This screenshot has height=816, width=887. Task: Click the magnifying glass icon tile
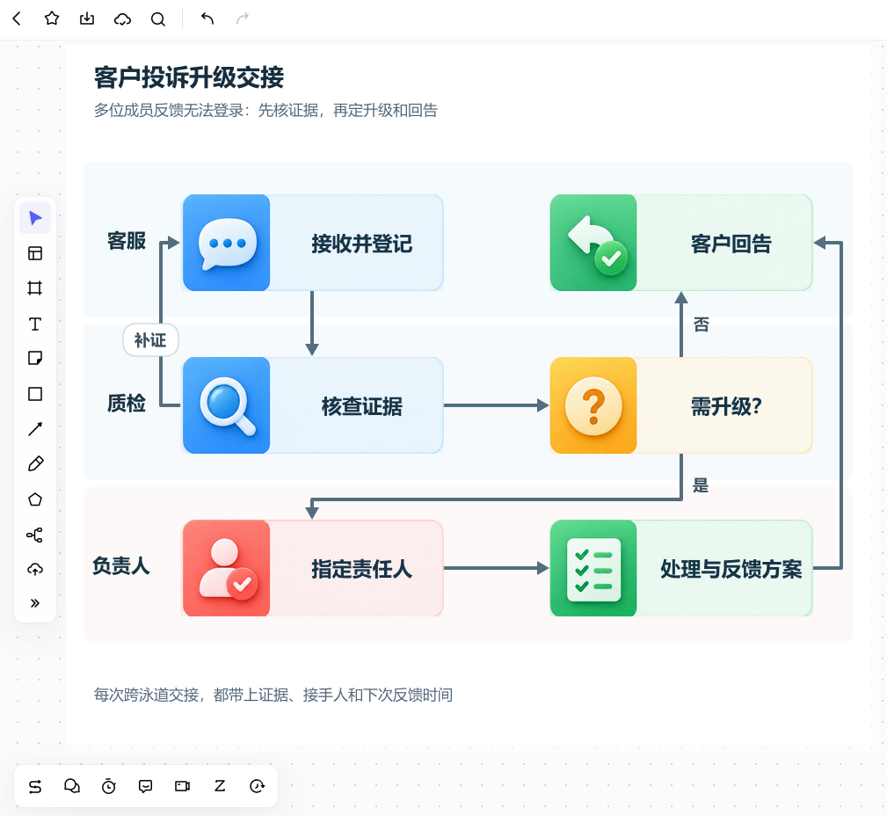click(226, 405)
